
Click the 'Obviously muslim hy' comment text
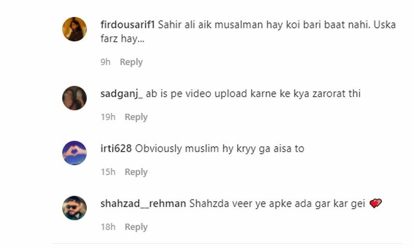pos(219,149)
